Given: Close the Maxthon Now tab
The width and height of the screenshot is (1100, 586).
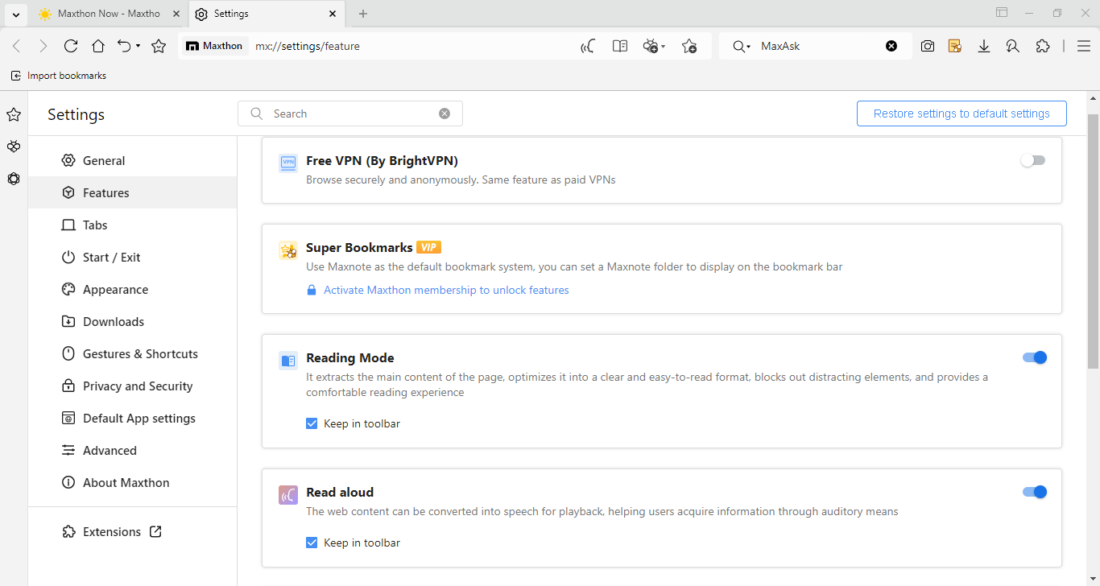Looking at the screenshot, I should [176, 14].
